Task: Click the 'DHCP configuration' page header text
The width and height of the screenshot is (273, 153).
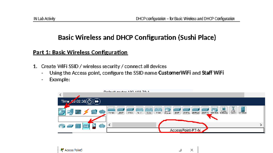Action: point(185,19)
